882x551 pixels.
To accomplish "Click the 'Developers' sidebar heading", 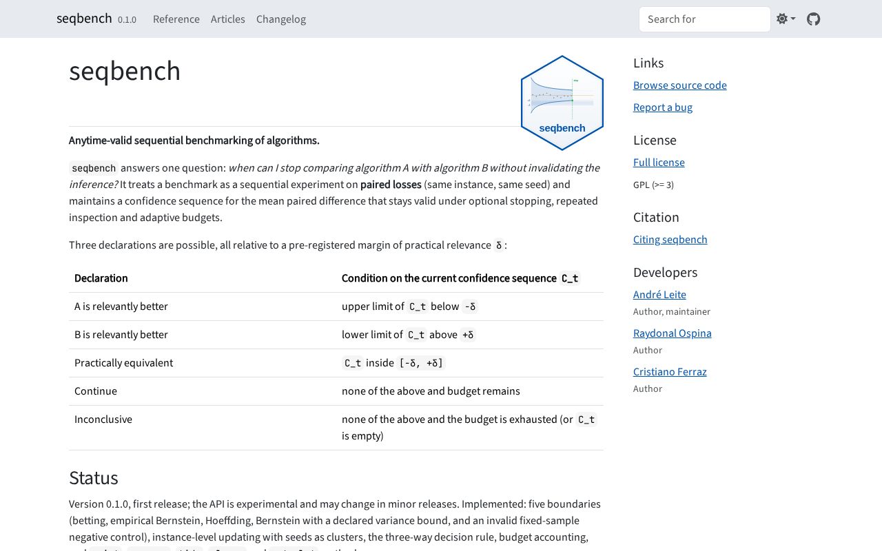I will pyautogui.click(x=666, y=272).
